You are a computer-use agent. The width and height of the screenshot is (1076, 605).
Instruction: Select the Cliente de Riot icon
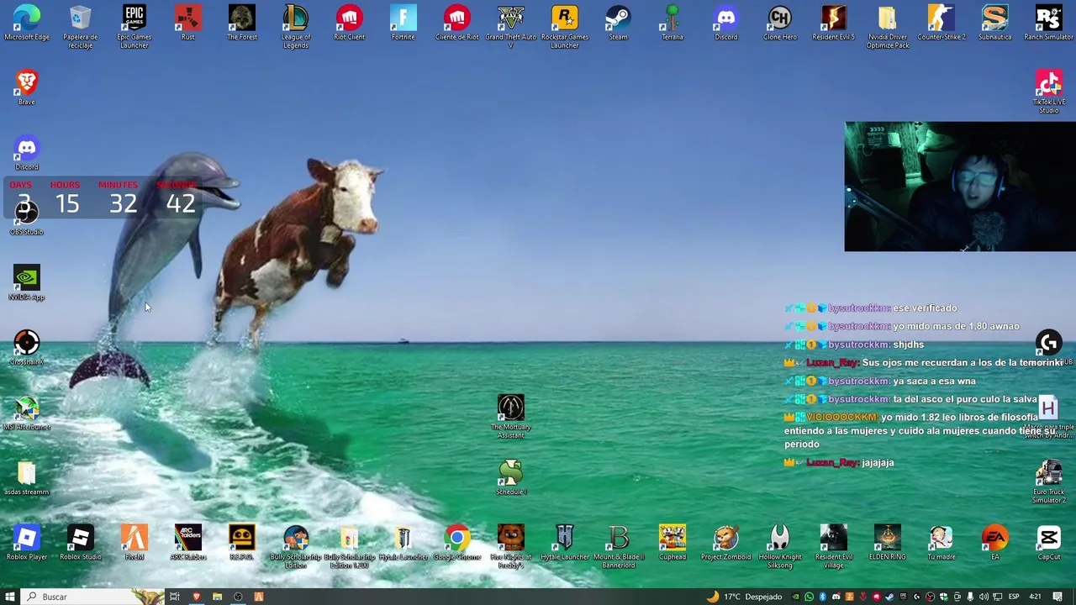pyautogui.click(x=457, y=24)
